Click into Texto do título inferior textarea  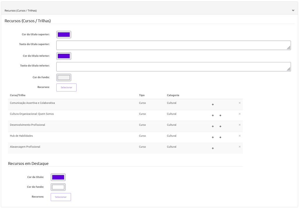pyautogui.click(x=173, y=67)
